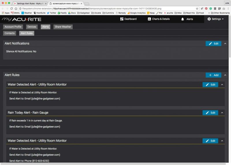Edit Alert Notifications settings
This screenshot has height=165, width=231.
[x=213, y=44]
